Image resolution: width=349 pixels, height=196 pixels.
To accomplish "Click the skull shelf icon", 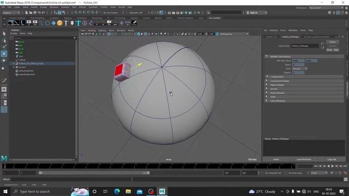I will coord(72,23).
